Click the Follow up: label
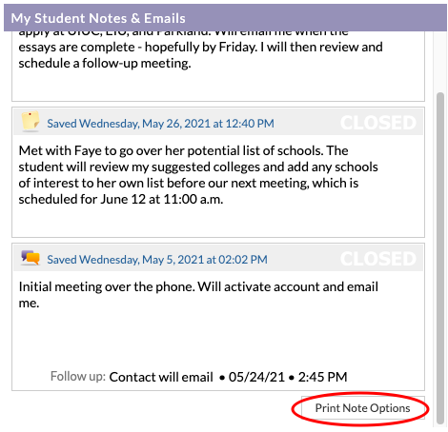448x432 pixels. [x=78, y=376]
